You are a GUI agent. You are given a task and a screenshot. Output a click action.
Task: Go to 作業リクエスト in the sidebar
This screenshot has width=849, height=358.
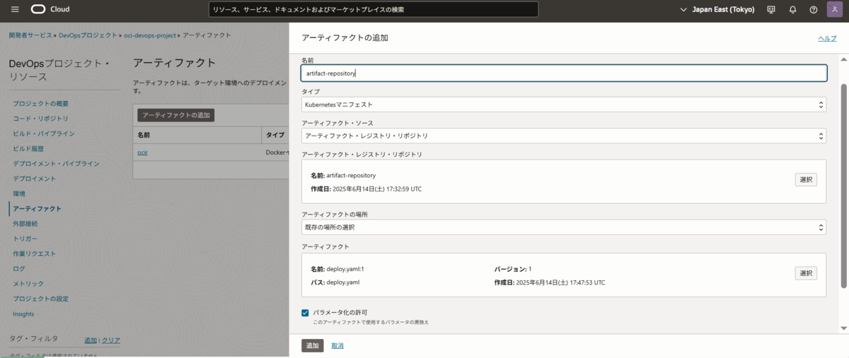click(x=34, y=253)
